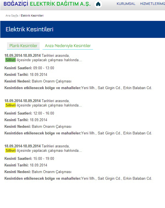Click the Elektrik Kesintileri breadcrumb text
165x208 pixels.
pos(32,16)
